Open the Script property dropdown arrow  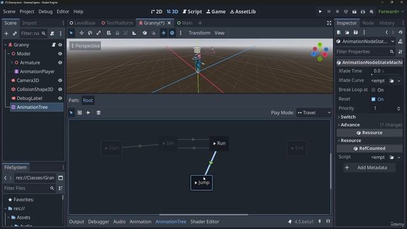tap(399, 157)
